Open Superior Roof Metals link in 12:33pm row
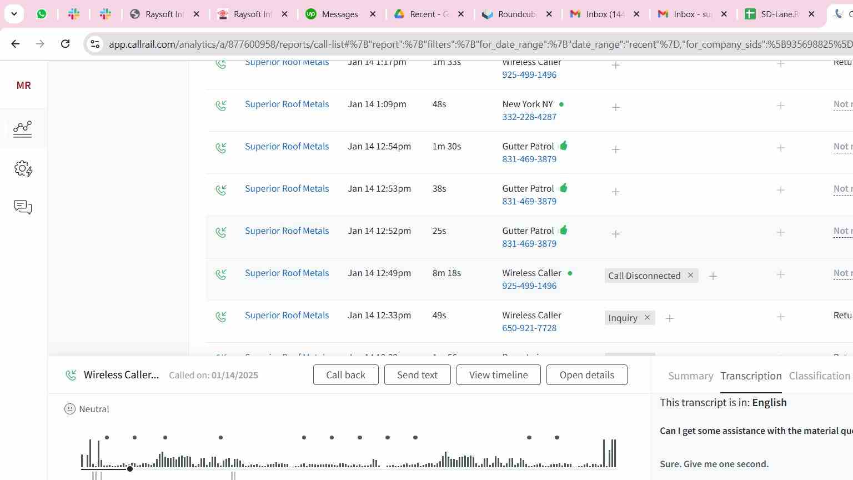The width and height of the screenshot is (853, 480). pos(287,315)
